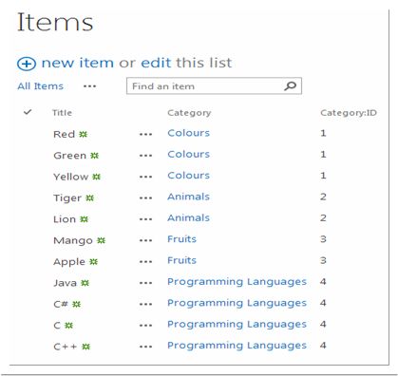Click the 'new item' link
The width and height of the screenshot is (398, 376).
pos(78,63)
